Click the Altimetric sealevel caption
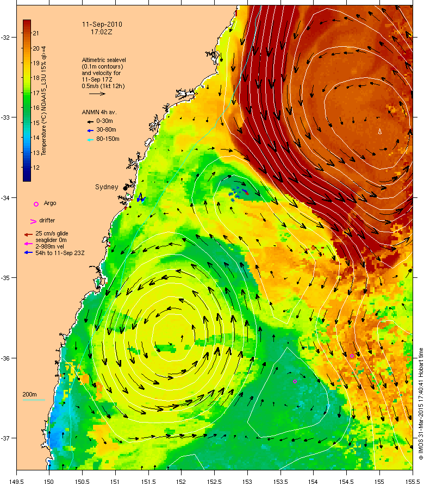This screenshot has width=424, height=484. (x=104, y=60)
